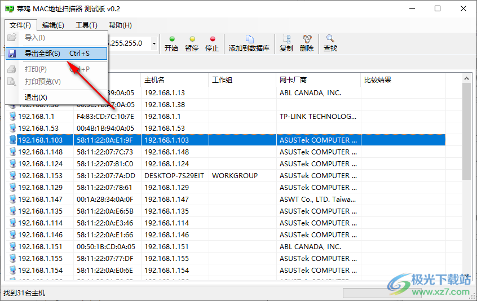Open the 工具(T) Tools menu
Screen dimensions: 477x301
86,25
